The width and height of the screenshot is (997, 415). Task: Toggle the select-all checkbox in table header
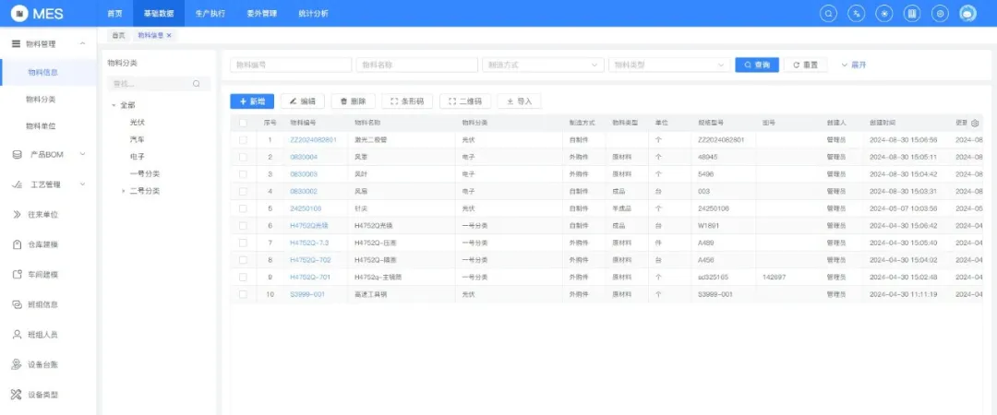(243, 123)
